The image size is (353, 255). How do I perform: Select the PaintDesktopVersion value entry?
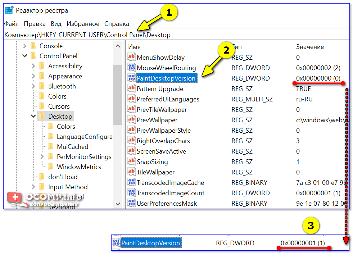(166, 78)
